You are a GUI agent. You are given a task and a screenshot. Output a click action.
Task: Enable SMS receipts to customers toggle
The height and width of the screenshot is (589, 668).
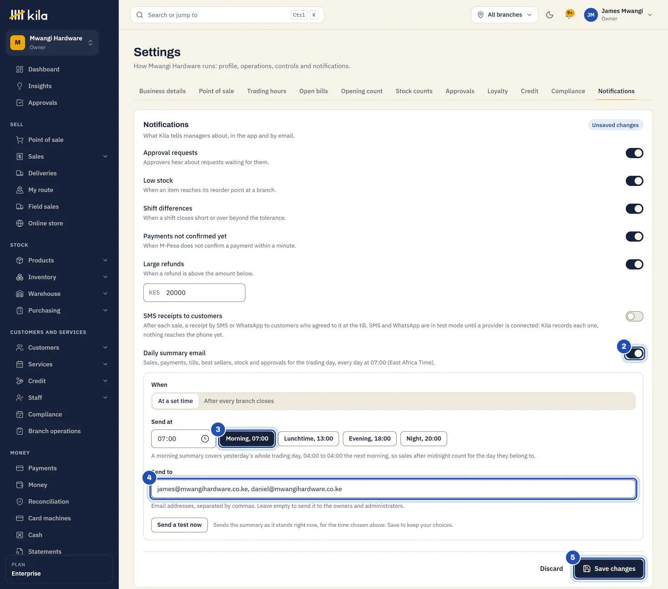point(634,316)
